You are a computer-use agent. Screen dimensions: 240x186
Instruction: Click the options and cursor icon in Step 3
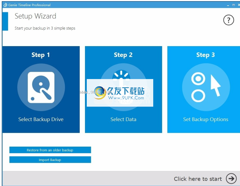pos(206,87)
